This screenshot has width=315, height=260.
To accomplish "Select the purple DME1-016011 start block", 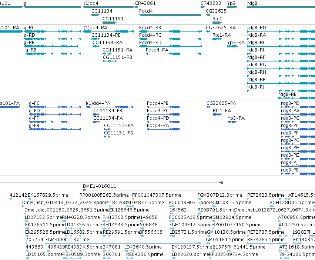I will coord(84,190).
